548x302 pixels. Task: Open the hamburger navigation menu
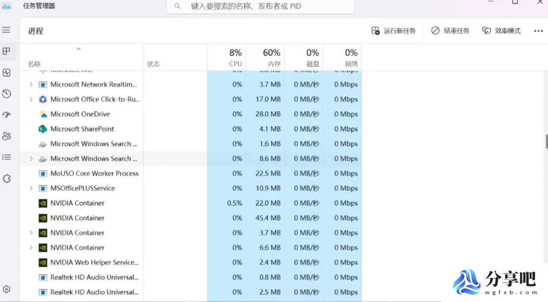(6, 30)
